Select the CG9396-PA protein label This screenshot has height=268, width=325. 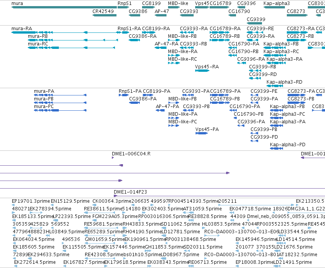pos(251,122)
